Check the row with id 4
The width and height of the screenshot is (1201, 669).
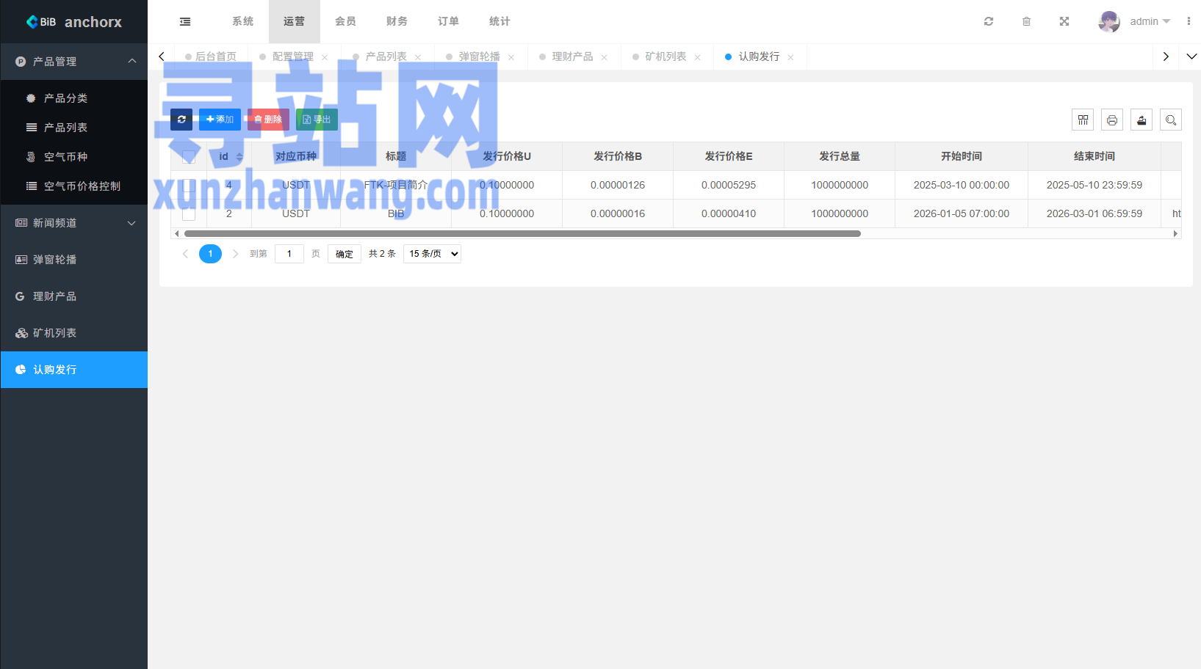click(x=189, y=186)
